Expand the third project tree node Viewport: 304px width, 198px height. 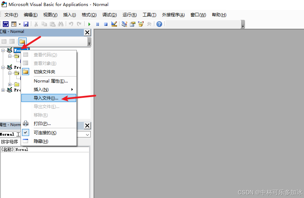point(3,90)
